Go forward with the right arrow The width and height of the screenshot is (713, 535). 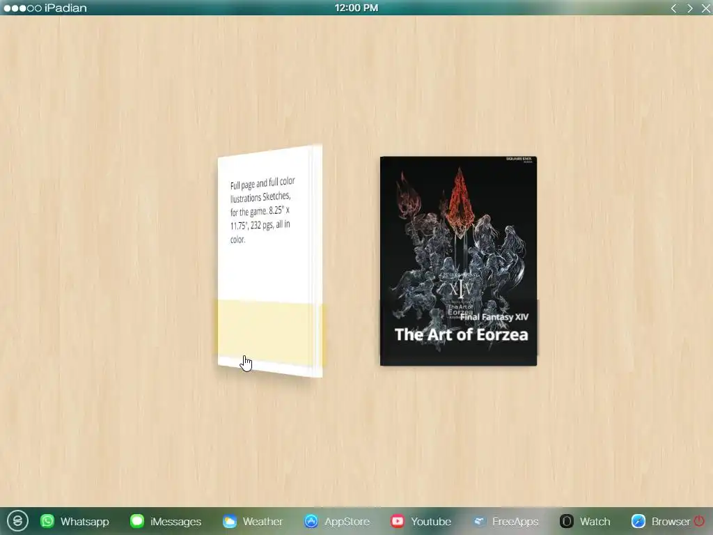(x=690, y=8)
